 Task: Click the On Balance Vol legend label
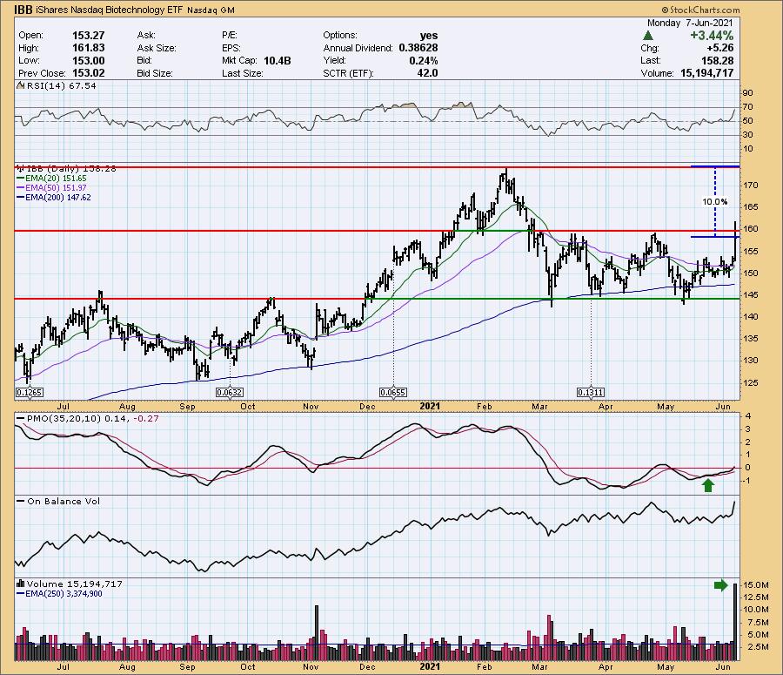point(64,502)
